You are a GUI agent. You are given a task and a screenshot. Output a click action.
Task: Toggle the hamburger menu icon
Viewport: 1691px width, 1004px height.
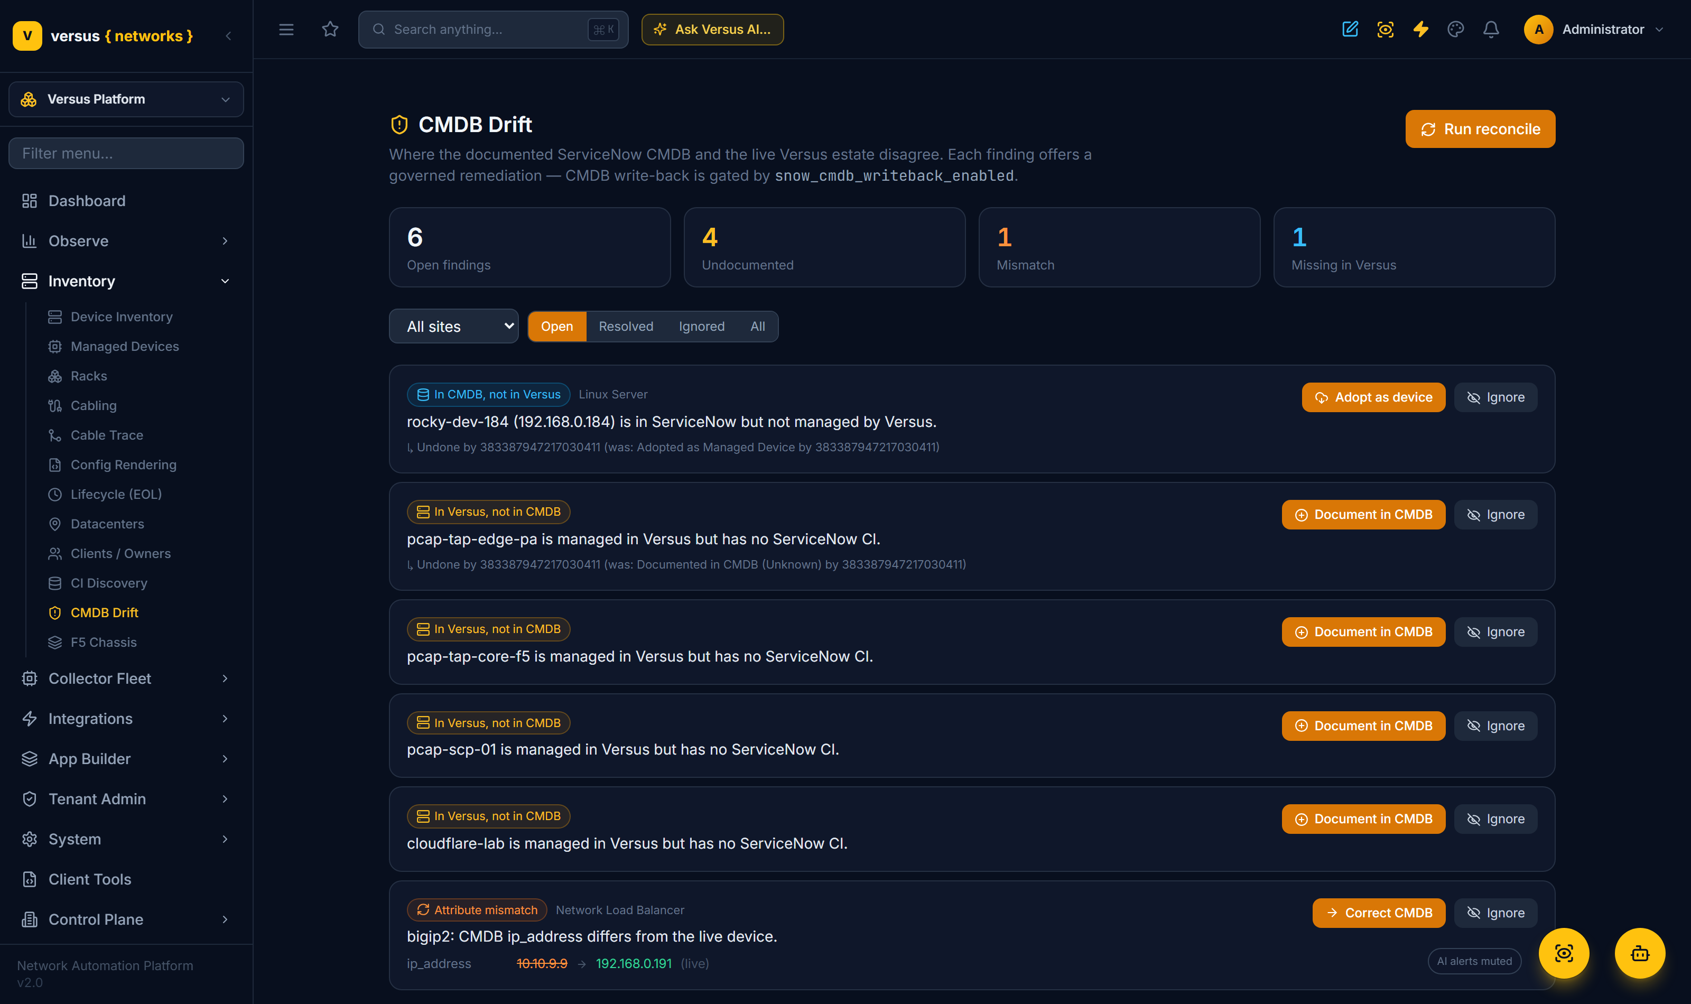tap(286, 30)
